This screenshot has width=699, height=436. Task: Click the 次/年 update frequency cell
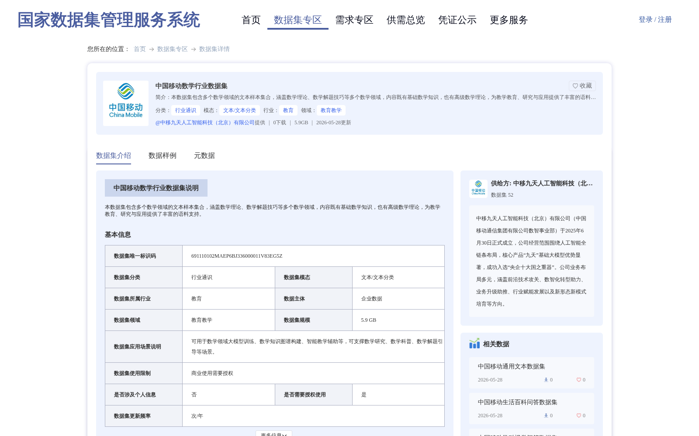click(x=313, y=416)
